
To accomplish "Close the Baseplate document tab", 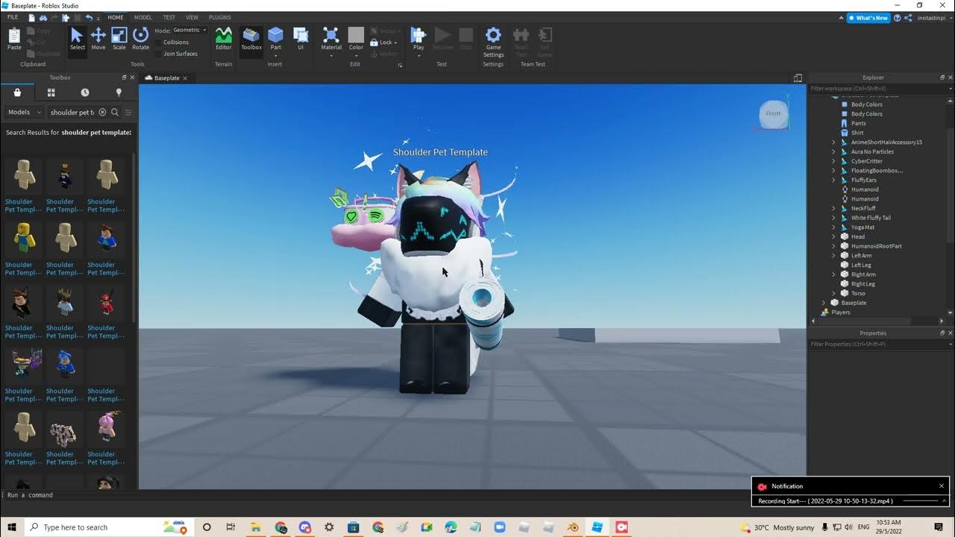I will coord(185,78).
